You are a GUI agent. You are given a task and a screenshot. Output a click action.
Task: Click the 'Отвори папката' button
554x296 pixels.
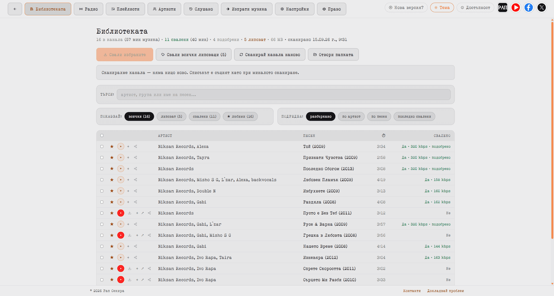(333, 55)
